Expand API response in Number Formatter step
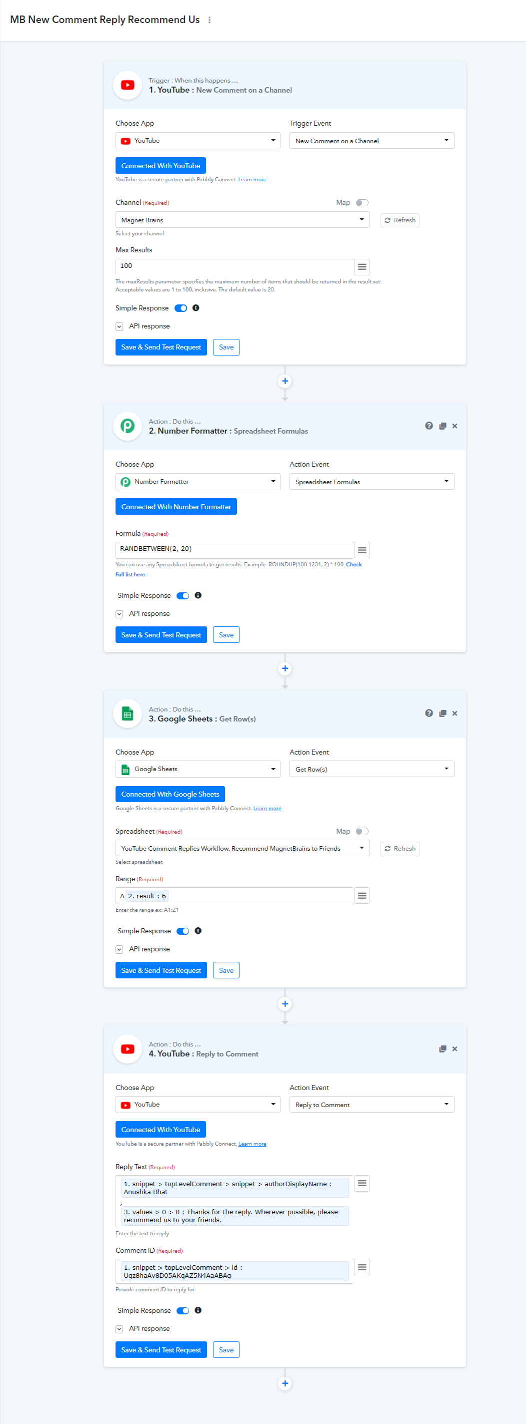This screenshot has height=1424, width=526. [119, 614]
